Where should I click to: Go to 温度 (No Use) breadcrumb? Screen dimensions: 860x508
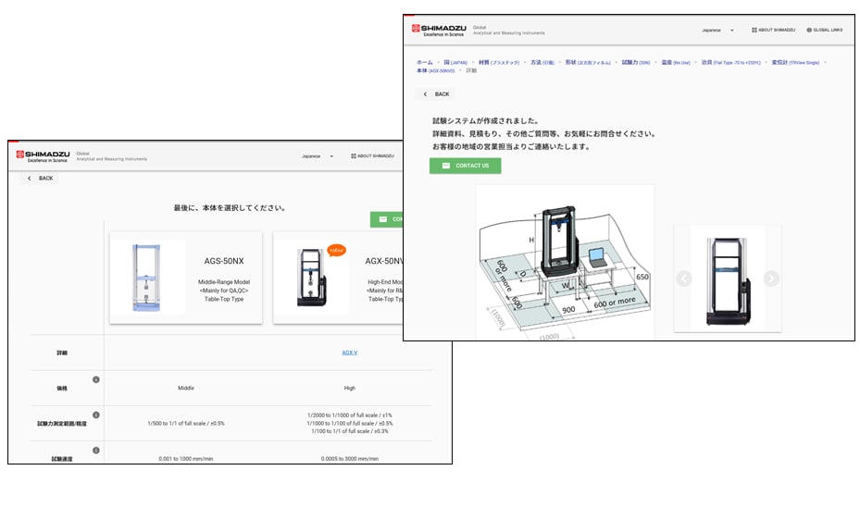click(676, 63)
